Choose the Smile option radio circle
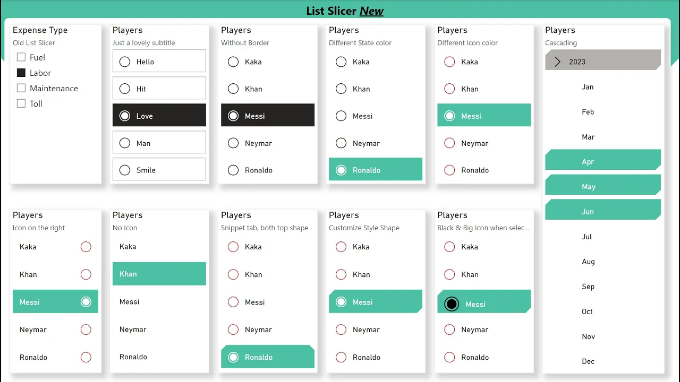 (x=125, y=170)
